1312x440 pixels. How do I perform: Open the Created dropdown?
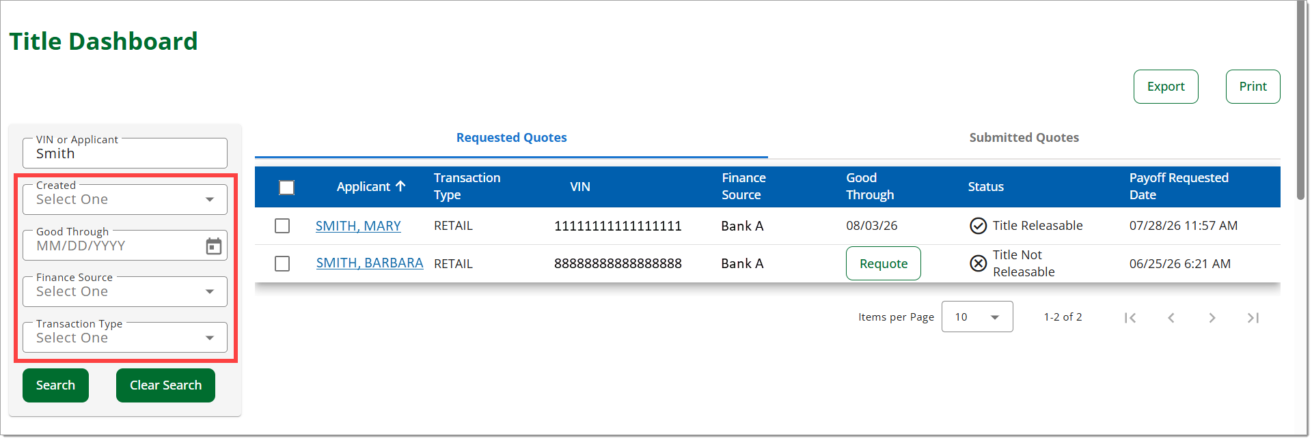tap(125, 199)
